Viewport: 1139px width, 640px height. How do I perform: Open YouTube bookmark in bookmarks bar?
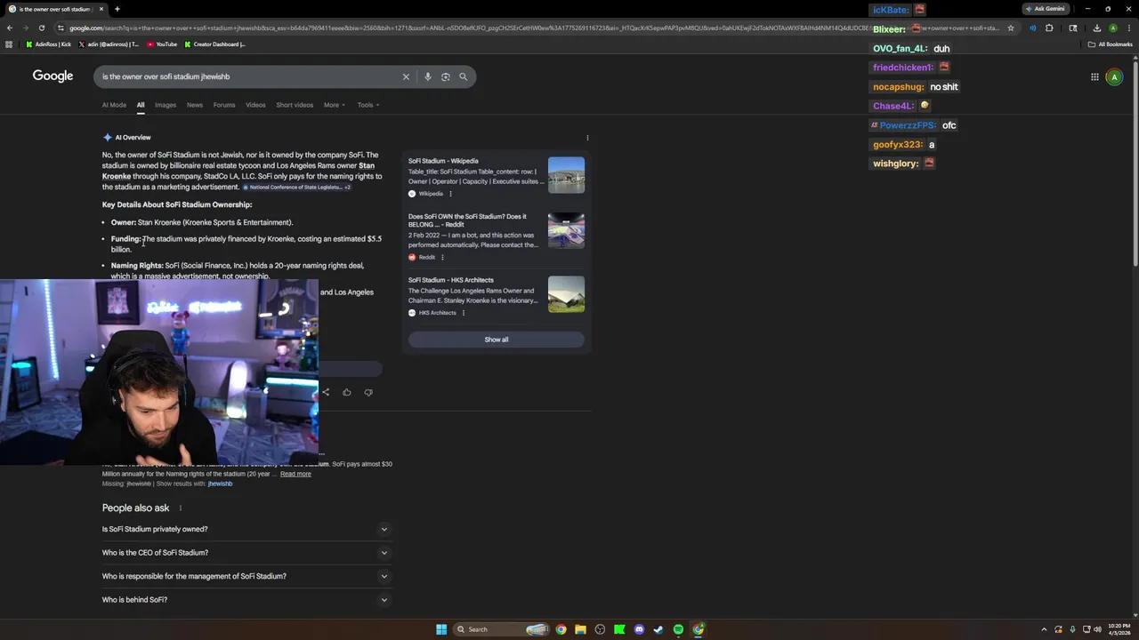click(x=163, y=44)
